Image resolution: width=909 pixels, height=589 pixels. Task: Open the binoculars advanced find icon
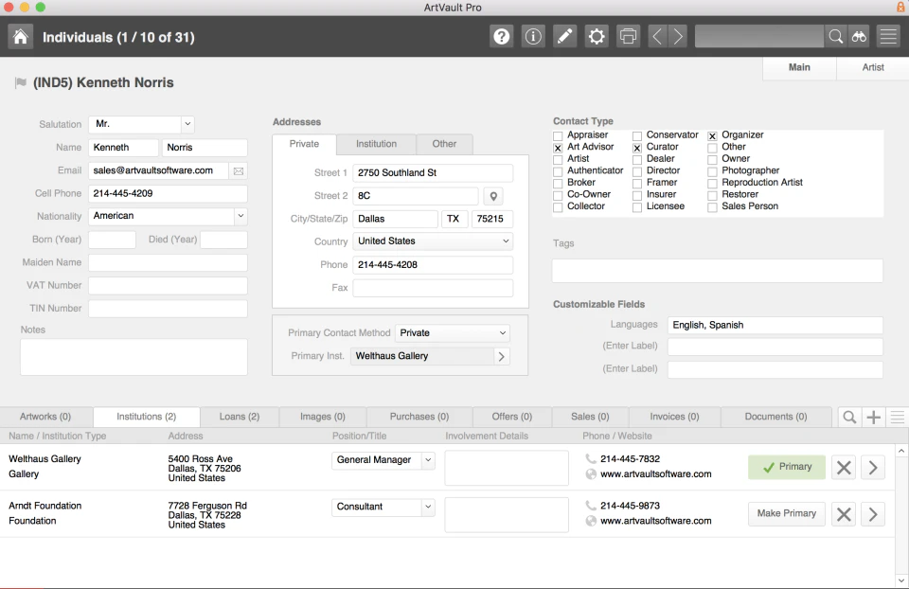pyautogui.click(x=859, y=35)
